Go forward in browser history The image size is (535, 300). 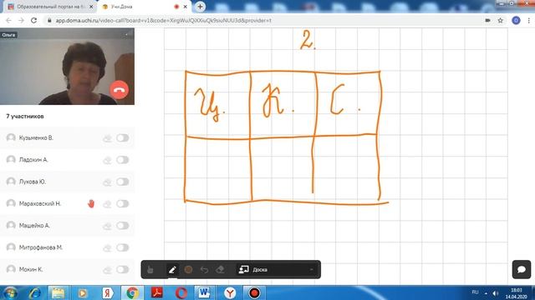pos(21,20)
